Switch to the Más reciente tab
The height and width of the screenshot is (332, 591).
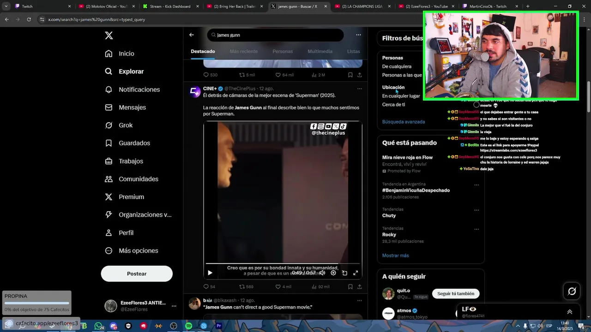coord(243,51)
